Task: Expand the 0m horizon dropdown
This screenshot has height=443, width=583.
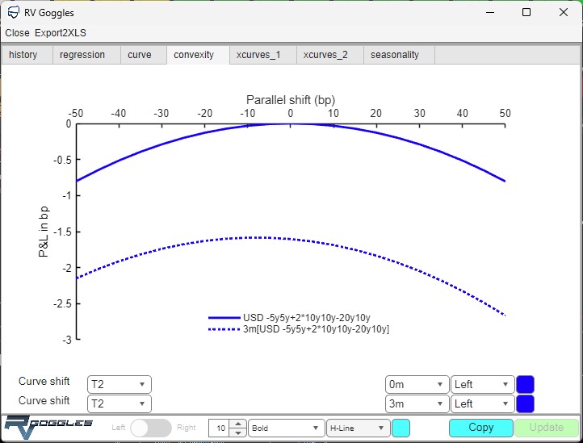Action: 417,384
